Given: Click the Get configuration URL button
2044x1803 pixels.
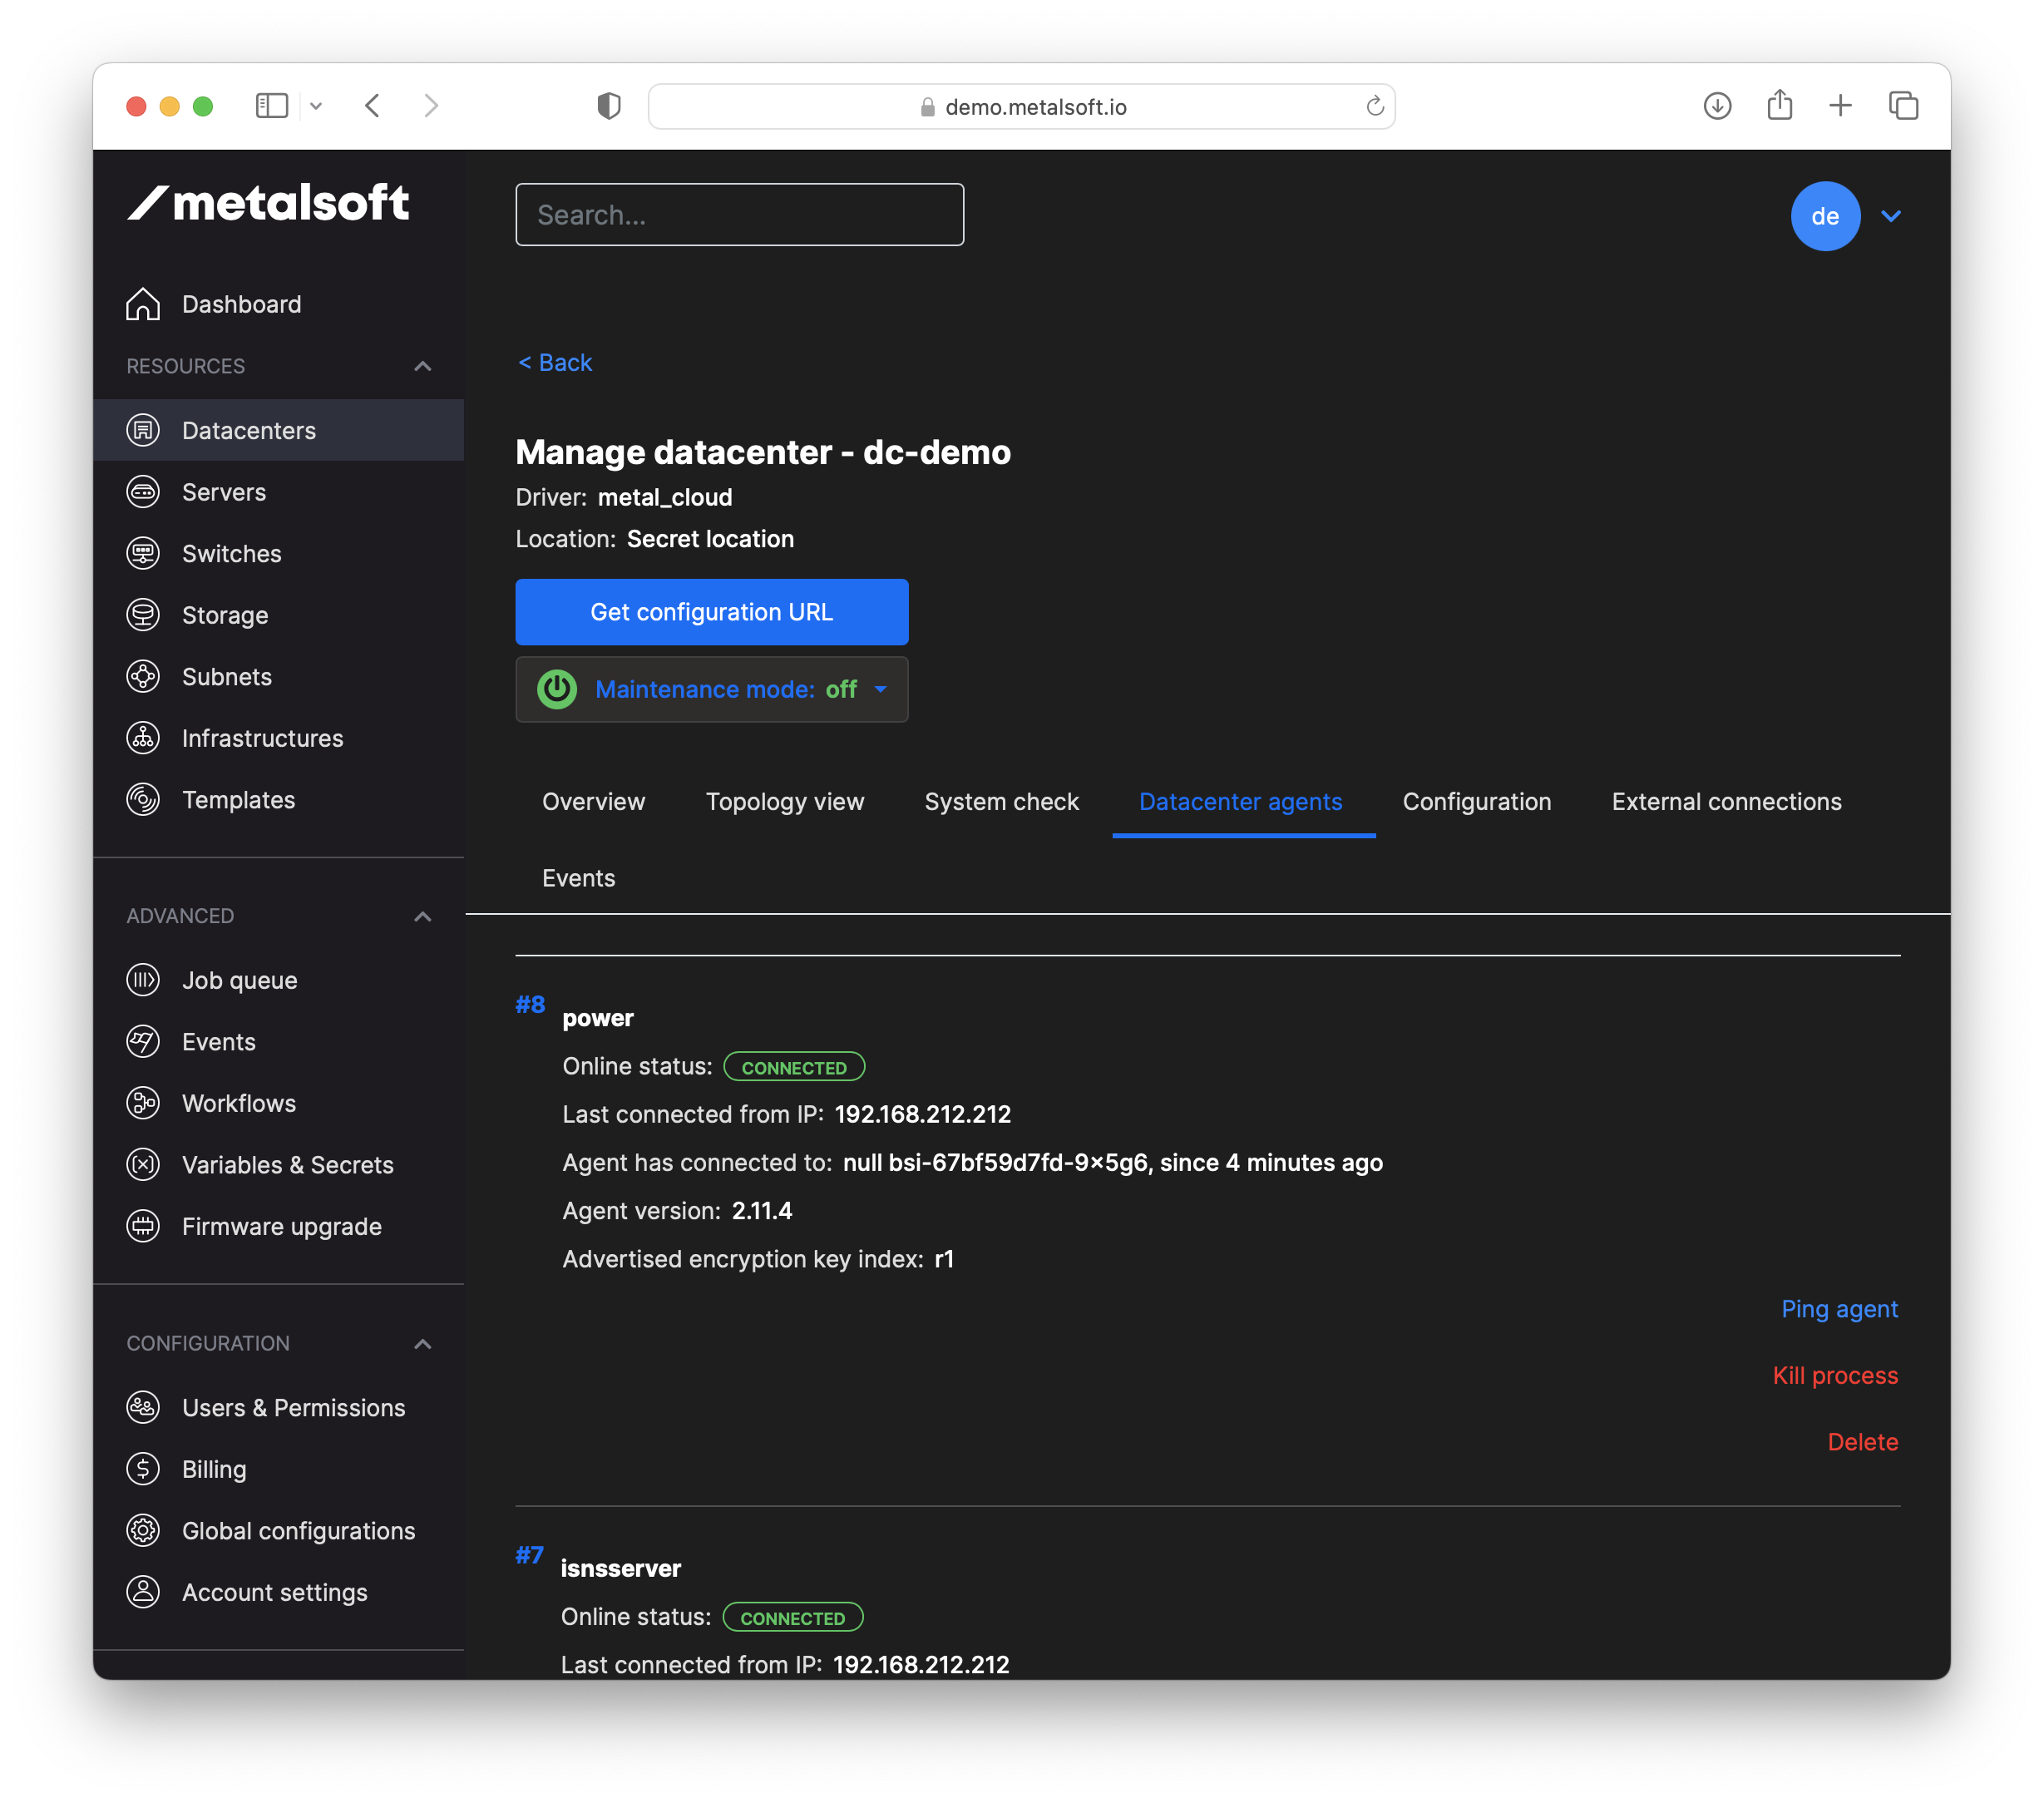Looking at the screenshot, I should pyautogui.click(x=711, y=612).
